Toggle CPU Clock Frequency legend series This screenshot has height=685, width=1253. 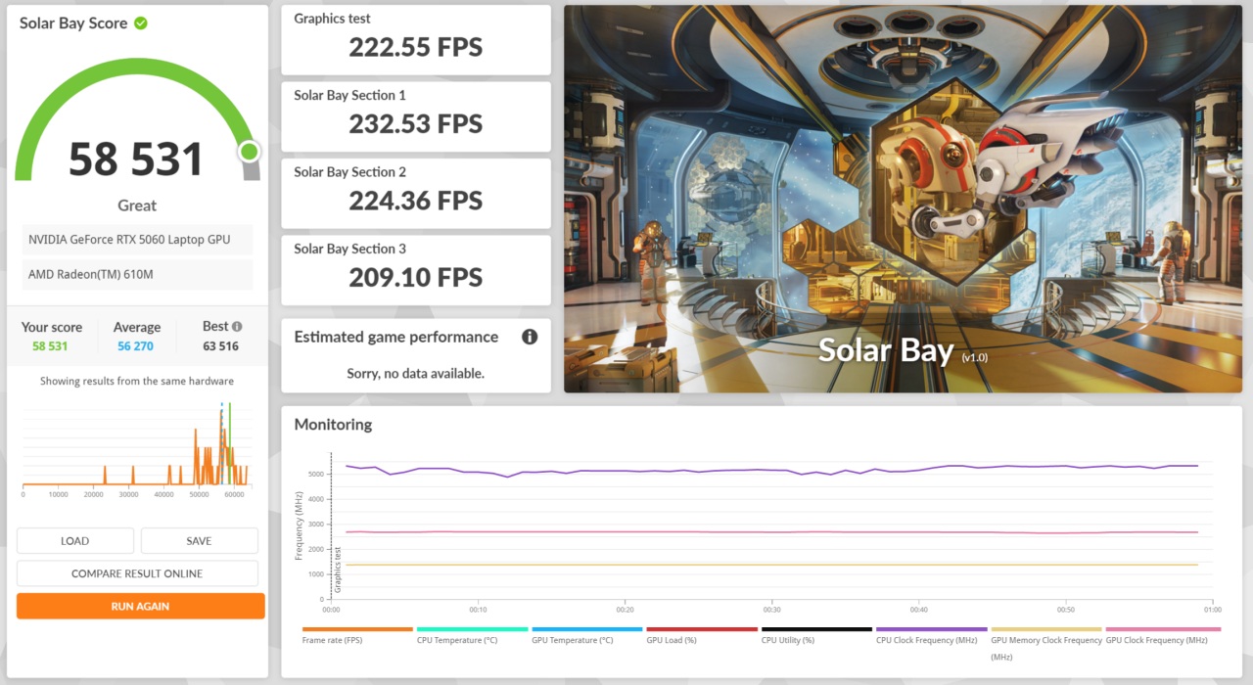tap(931, 635)
